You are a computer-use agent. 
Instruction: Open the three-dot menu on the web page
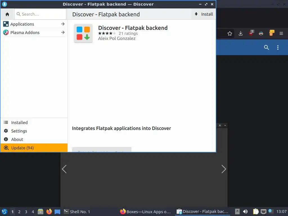278,47
